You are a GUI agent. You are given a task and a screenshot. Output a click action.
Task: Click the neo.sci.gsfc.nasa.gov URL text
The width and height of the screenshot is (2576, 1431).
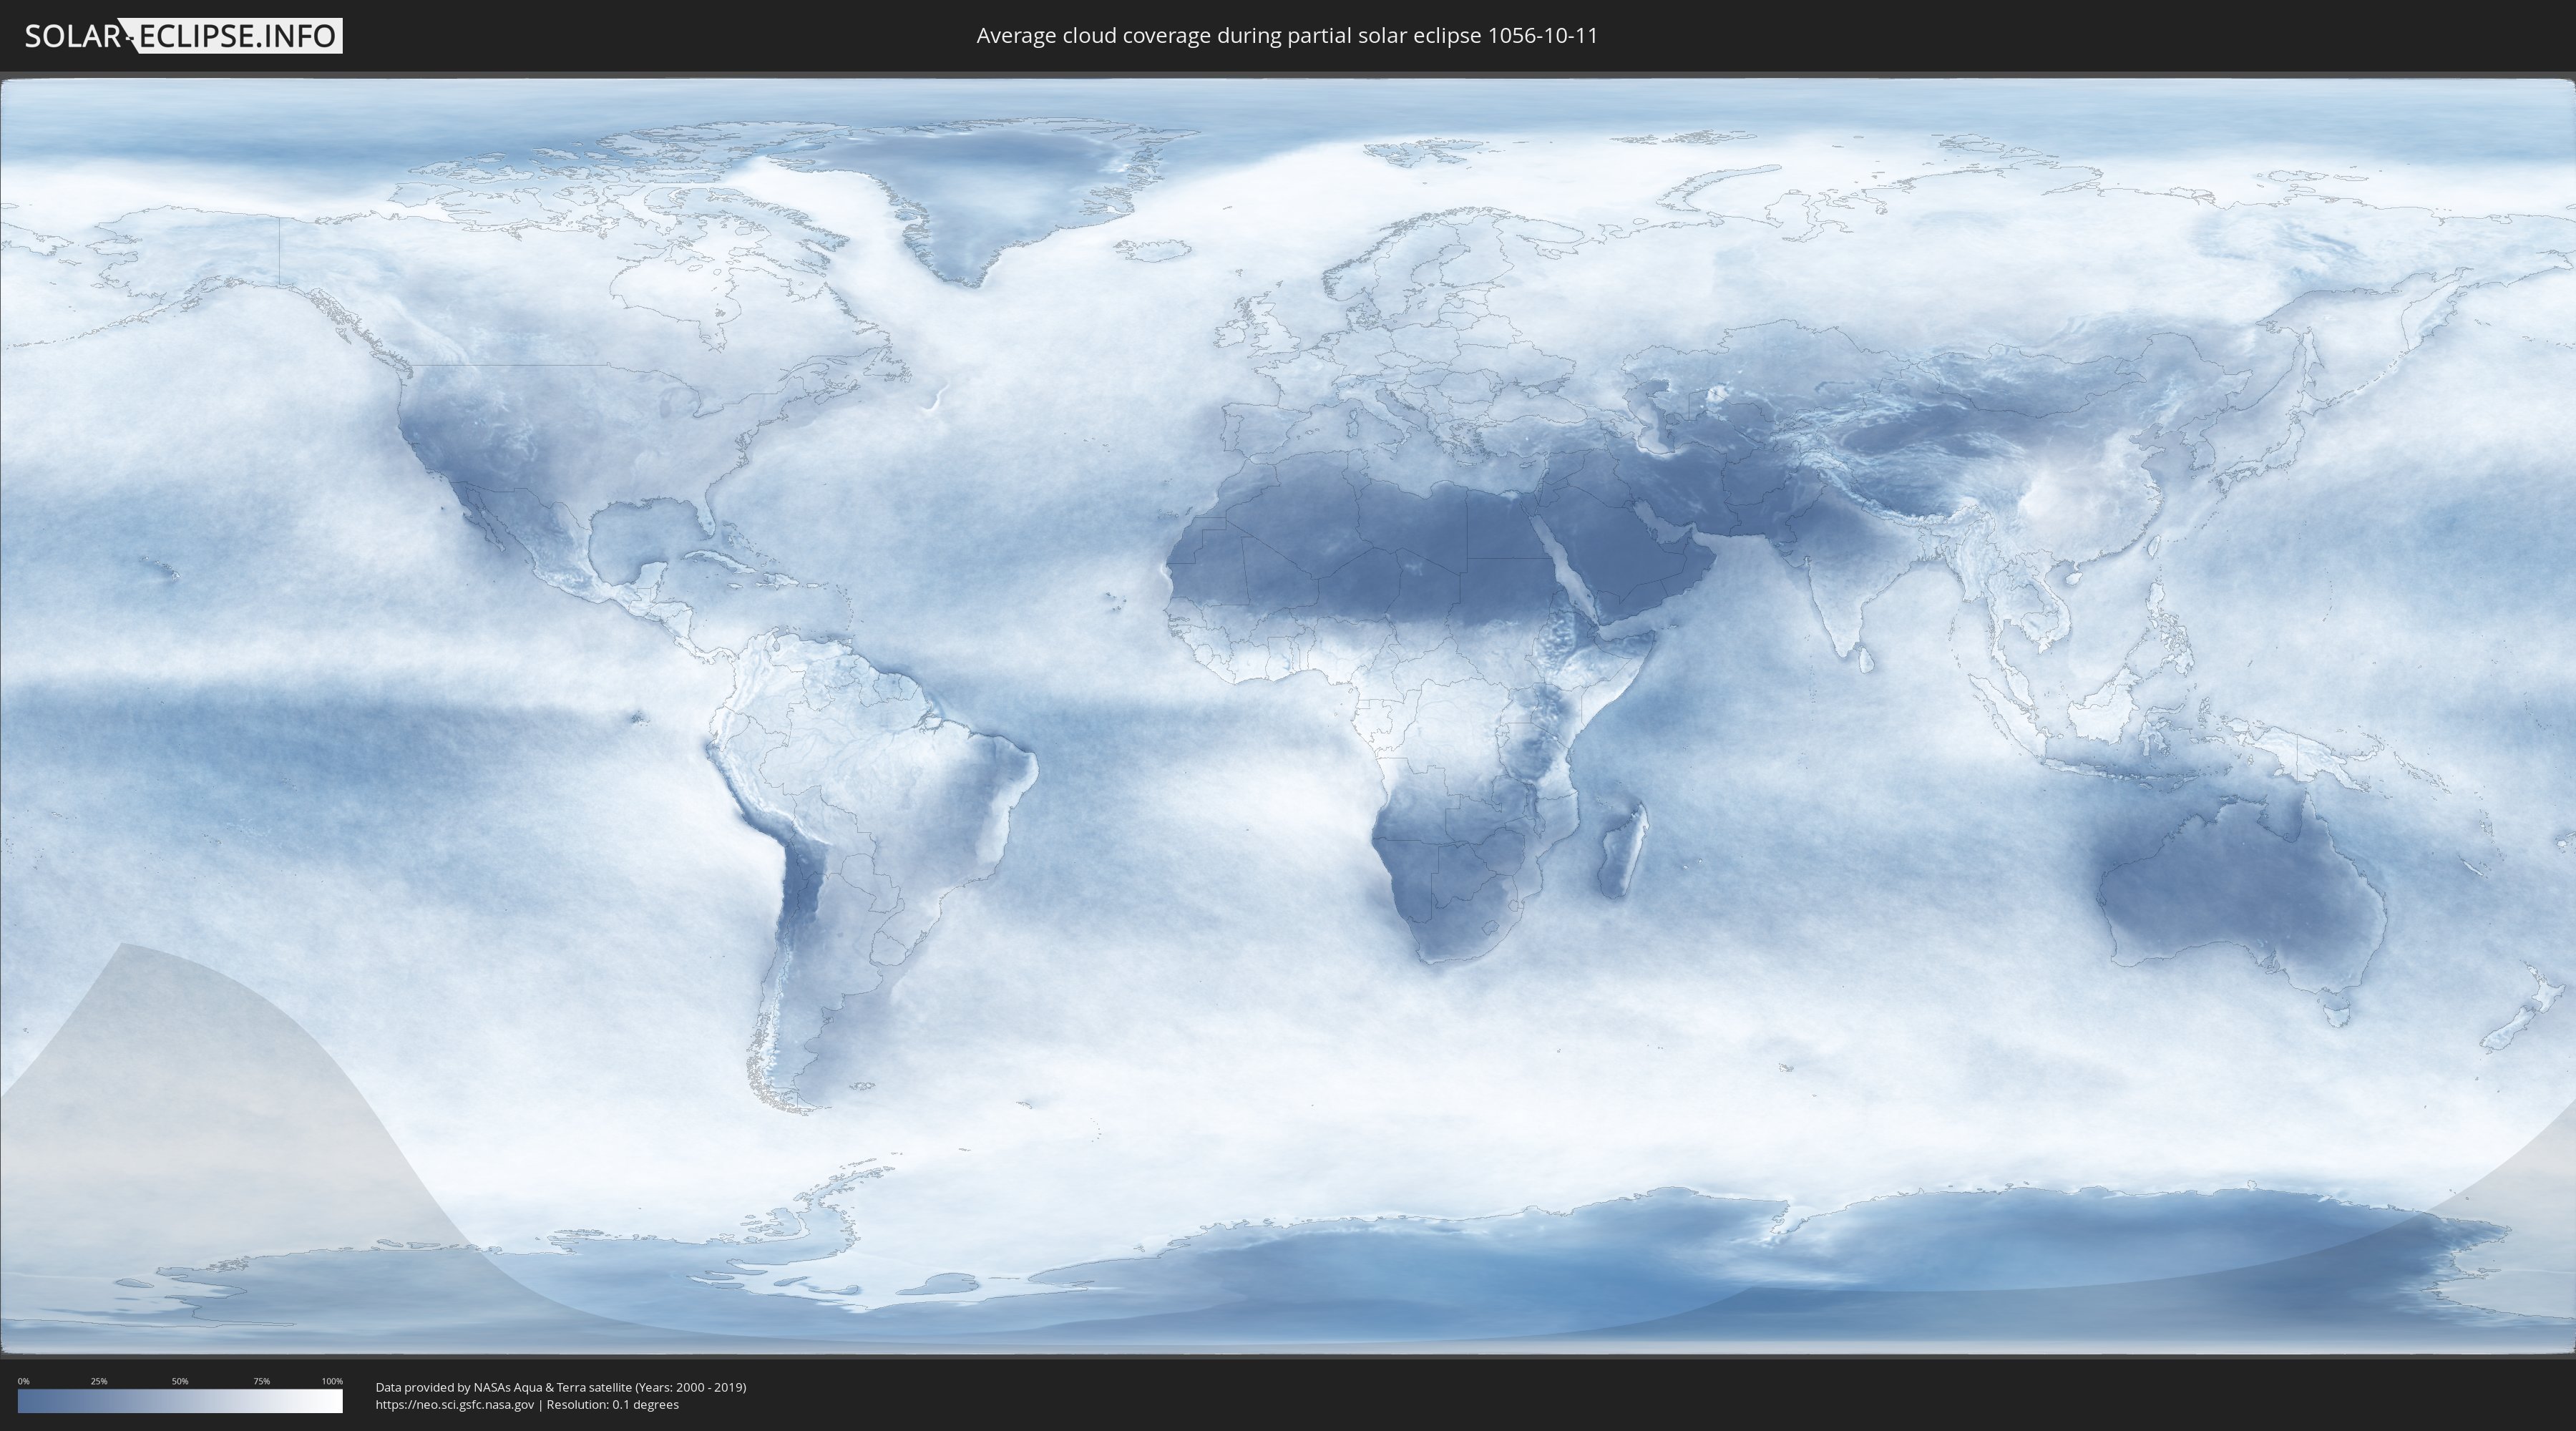coord(455,1404)
